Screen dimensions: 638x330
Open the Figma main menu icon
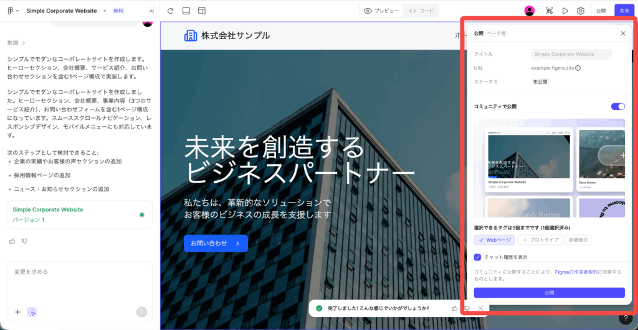tap(11, 11)
